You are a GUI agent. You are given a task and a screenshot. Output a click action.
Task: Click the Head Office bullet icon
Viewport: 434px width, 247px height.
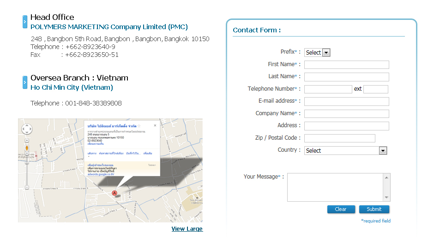coord(25,21)
